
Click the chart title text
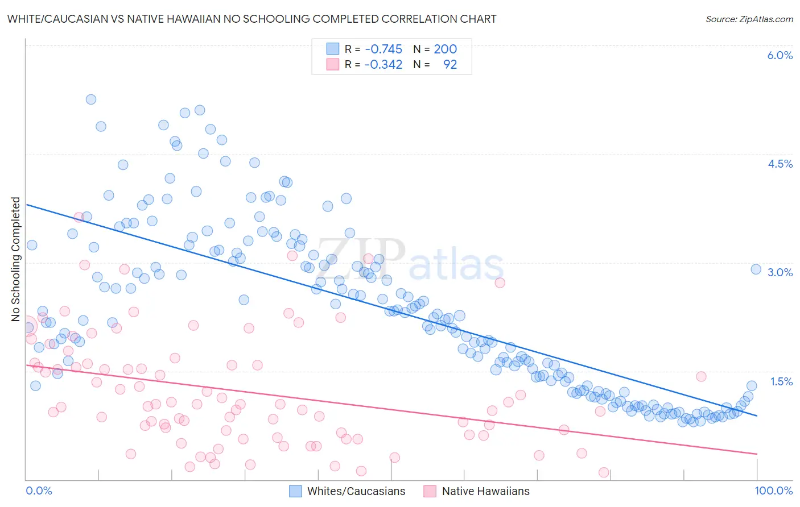click(x=251, y=19)
